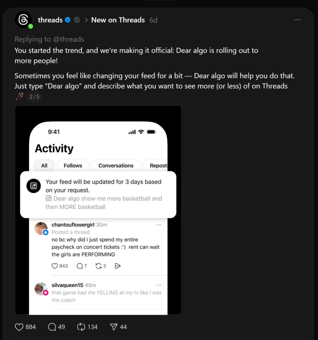The height and width of the screenshot is (340, 318).
Task: Click the 2/5 carousel page indicator
Action: tap(34, 97)
